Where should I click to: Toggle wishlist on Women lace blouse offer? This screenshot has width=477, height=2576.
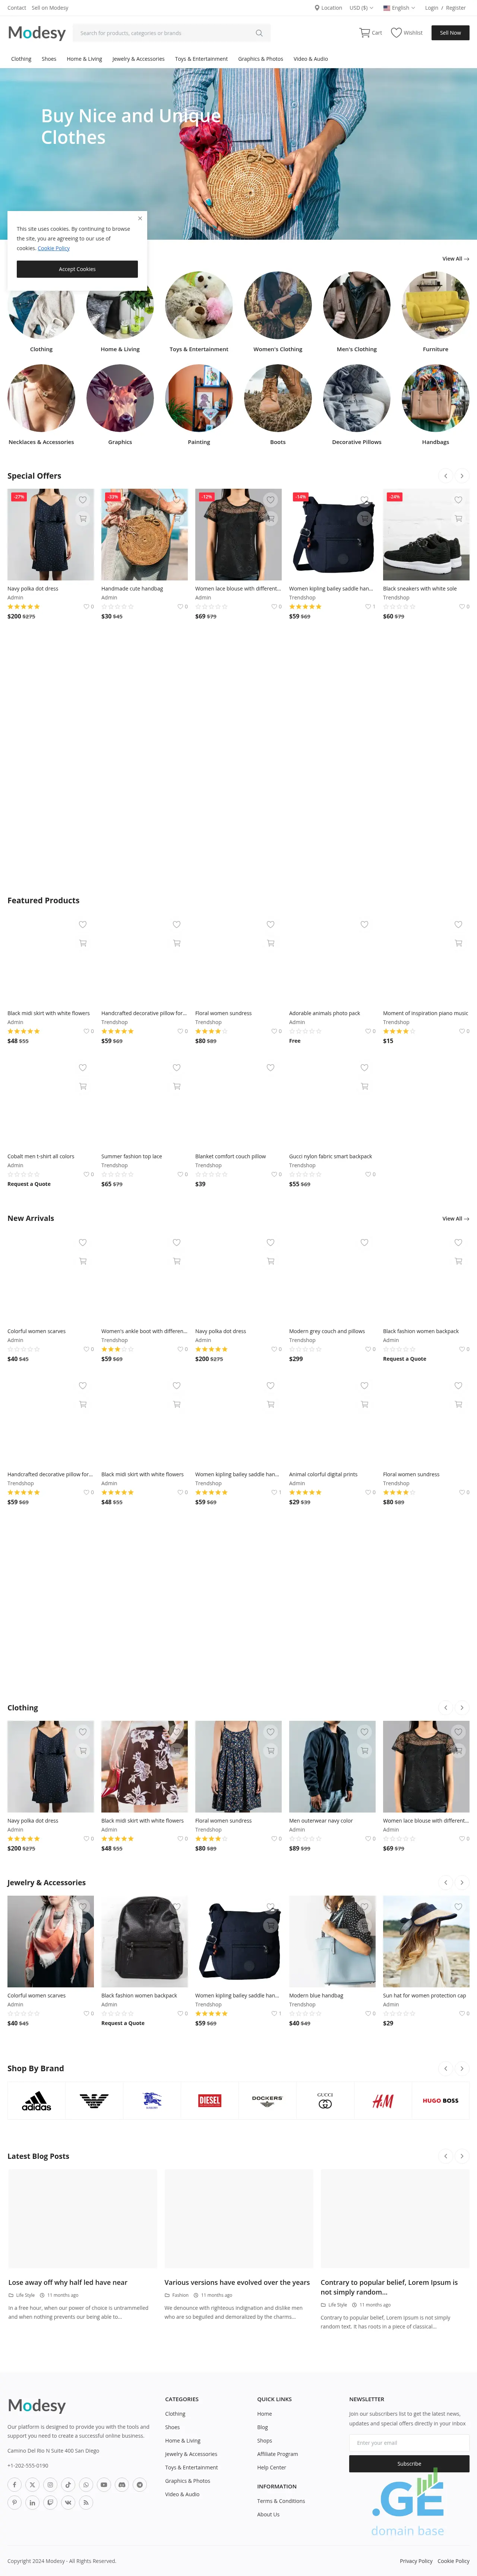click(270, 500)
